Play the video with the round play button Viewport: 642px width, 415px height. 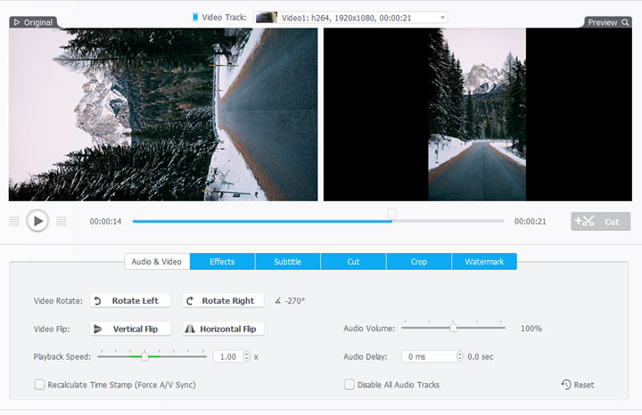37,221
